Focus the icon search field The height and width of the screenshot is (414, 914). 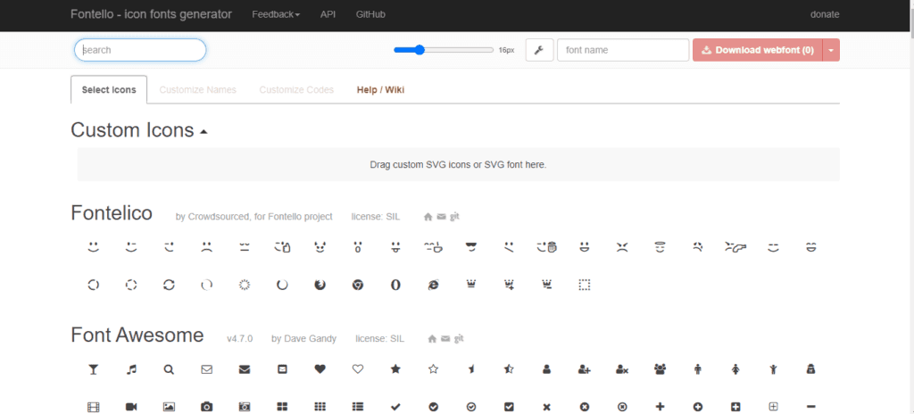click(140, 50)
